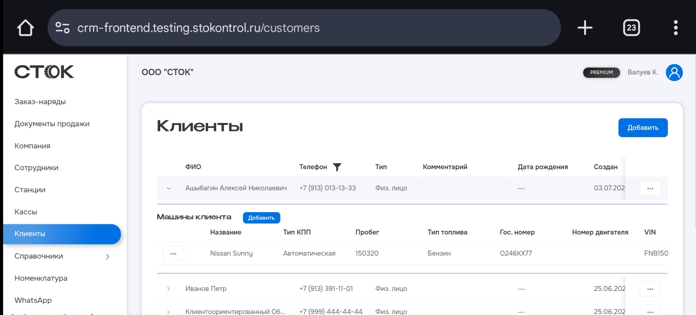Collapse the Ашыбагин Алексей Николаевич row
Image resolution: width=696 pixels, height=315 pixels.
tap(169, 188)
